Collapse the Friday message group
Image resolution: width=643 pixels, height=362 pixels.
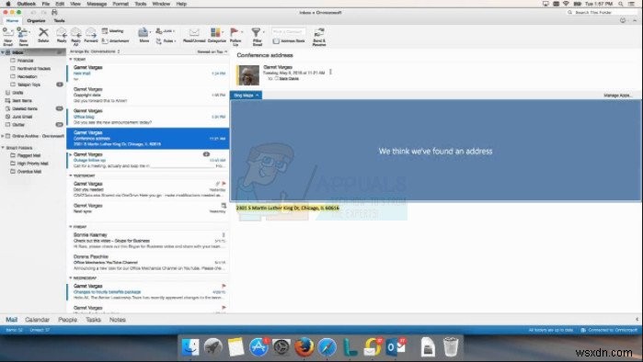click(x=71, y=227)
